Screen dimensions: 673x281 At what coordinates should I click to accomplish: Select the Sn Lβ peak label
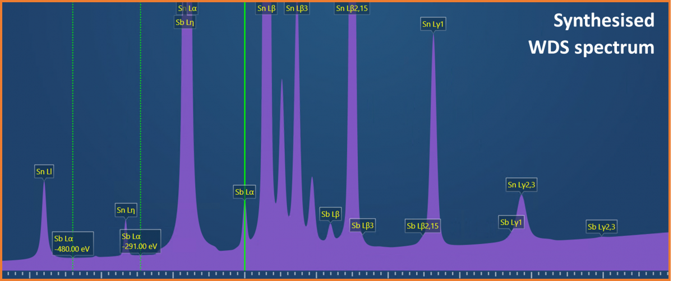pyautogui.click(x=266, y=8)
